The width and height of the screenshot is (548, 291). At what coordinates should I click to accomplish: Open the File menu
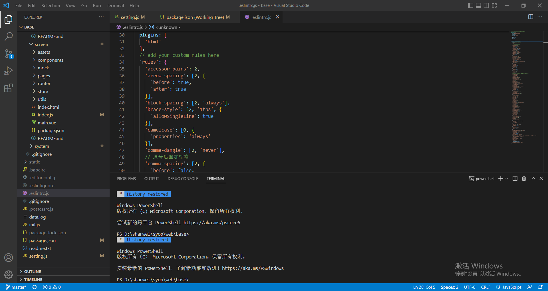19,5
